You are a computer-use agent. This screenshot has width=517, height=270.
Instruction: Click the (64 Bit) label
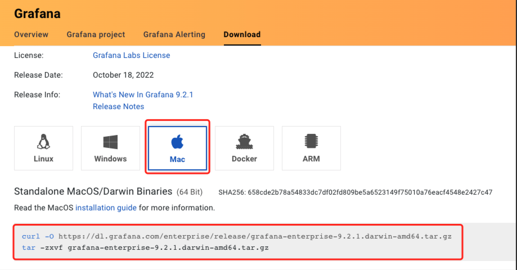(x=190, y=192)
